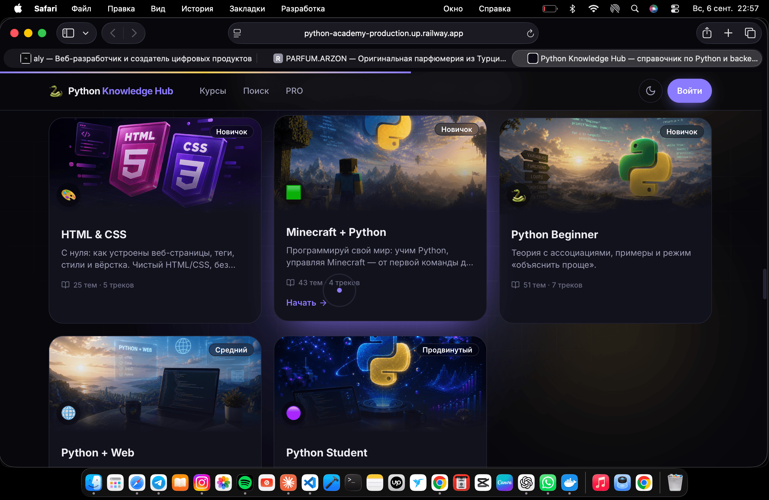Open the Safari Share icon
The width and height of the screenshot is (769, 500).
(707, 33)
